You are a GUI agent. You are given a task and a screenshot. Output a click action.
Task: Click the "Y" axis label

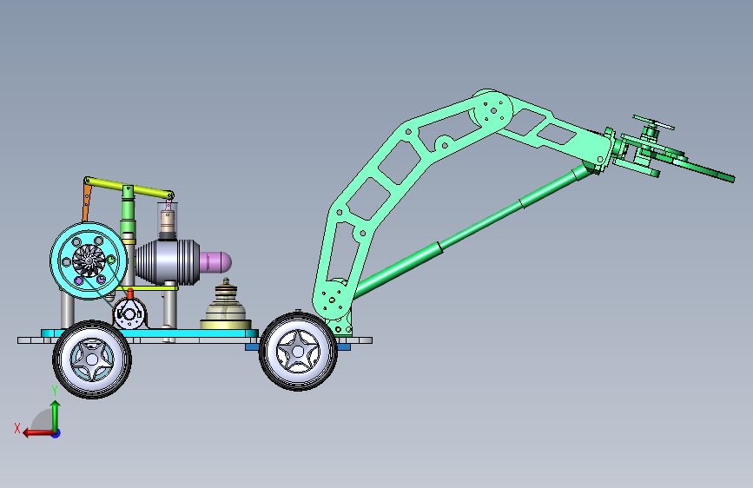click(55, 391)
